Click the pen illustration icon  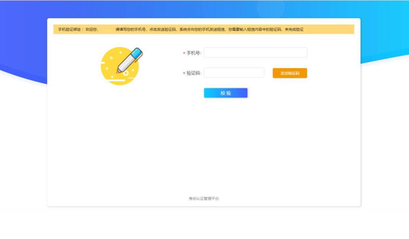pos(129,60)
